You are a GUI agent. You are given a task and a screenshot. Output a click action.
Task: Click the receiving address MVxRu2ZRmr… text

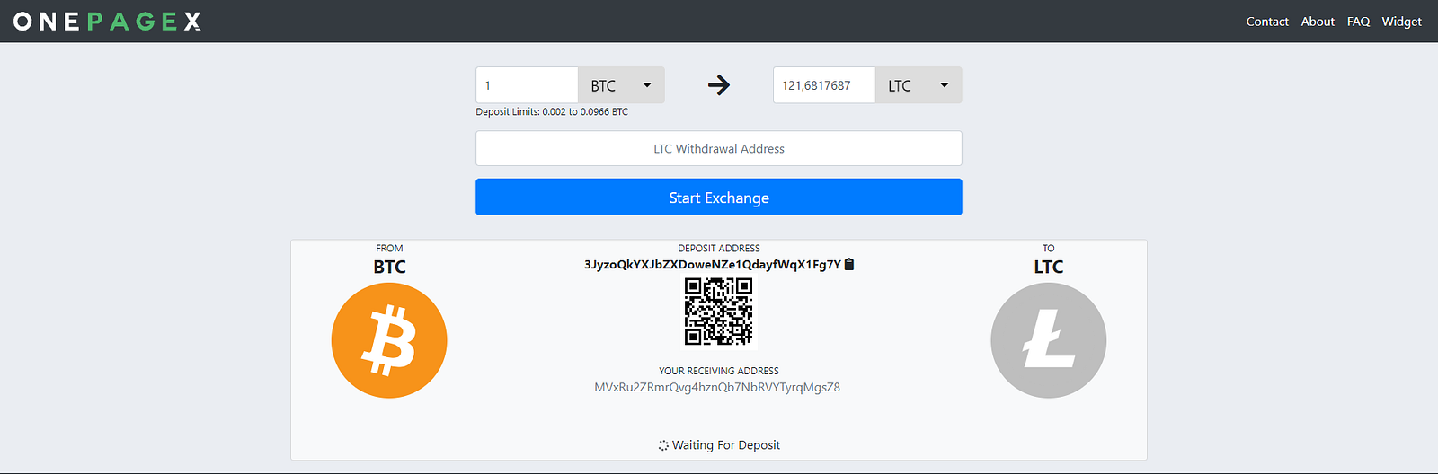717,388
